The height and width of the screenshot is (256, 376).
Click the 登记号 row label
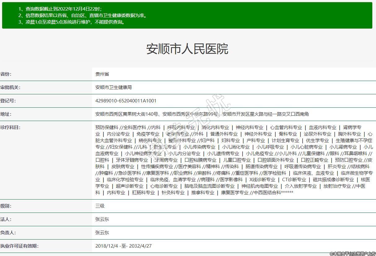coord(8,101)
